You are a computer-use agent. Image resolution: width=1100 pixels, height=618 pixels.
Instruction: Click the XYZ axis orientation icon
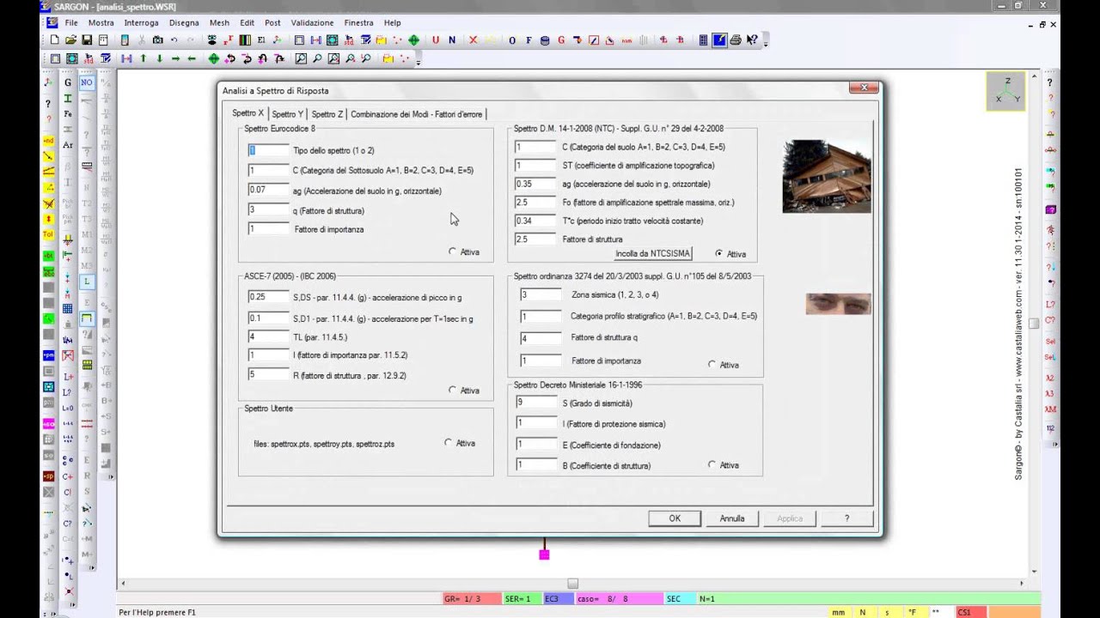point(1005,92)
